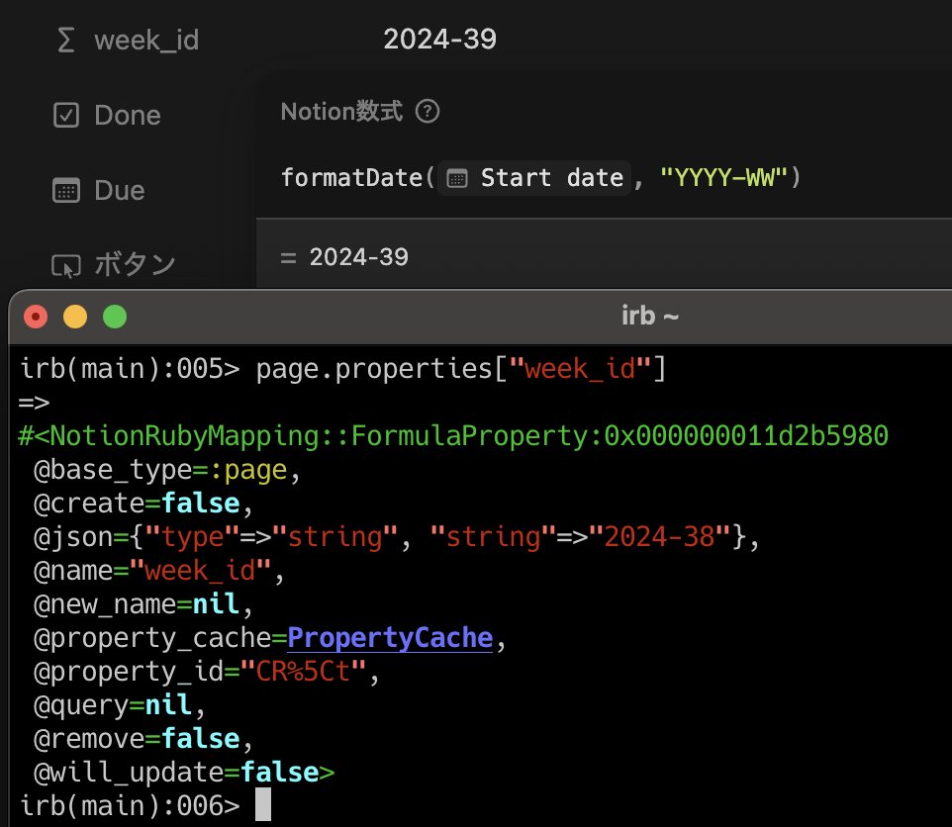Close the irb terminal window
The image size is (952, 827).
pyautogui.click(x=36, y=317)
